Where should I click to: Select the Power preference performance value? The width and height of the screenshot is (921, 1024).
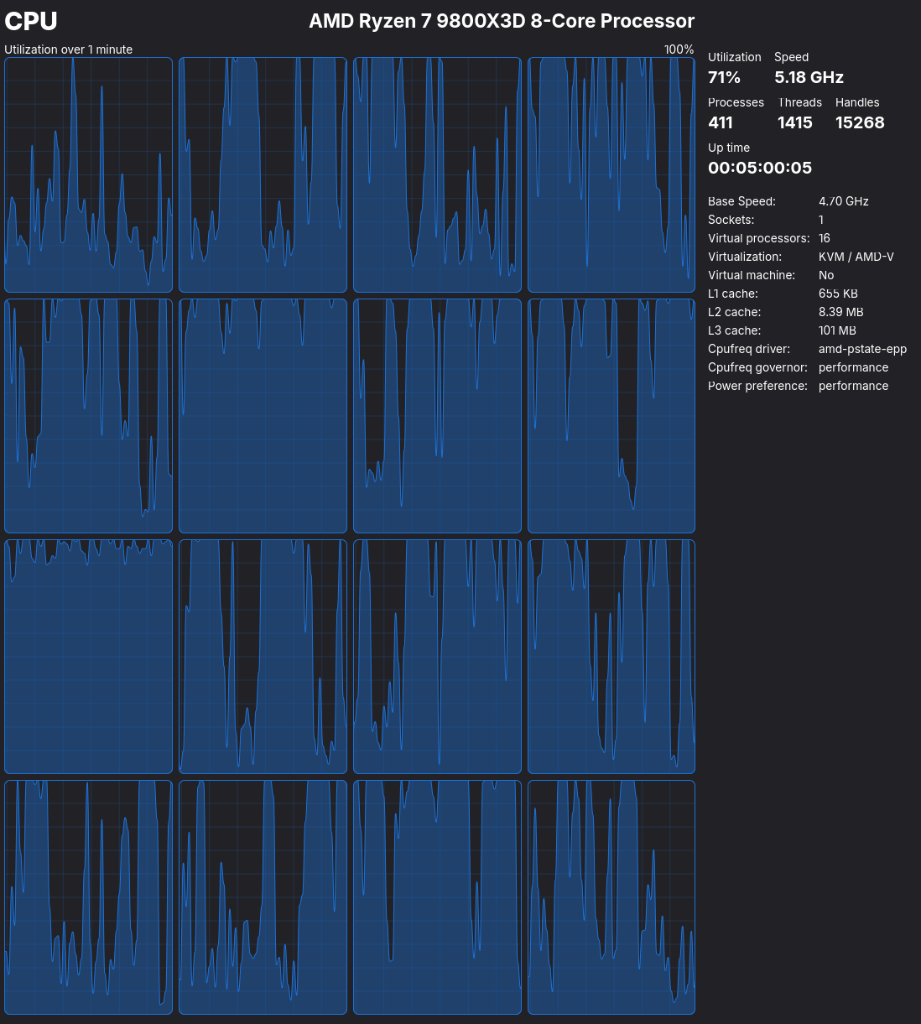click(853, 386)
